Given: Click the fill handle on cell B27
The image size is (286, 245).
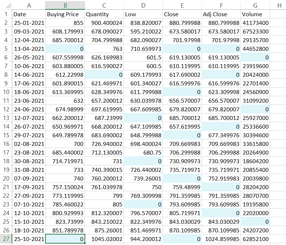Looking at the screenshot, I should pos(84,243).
